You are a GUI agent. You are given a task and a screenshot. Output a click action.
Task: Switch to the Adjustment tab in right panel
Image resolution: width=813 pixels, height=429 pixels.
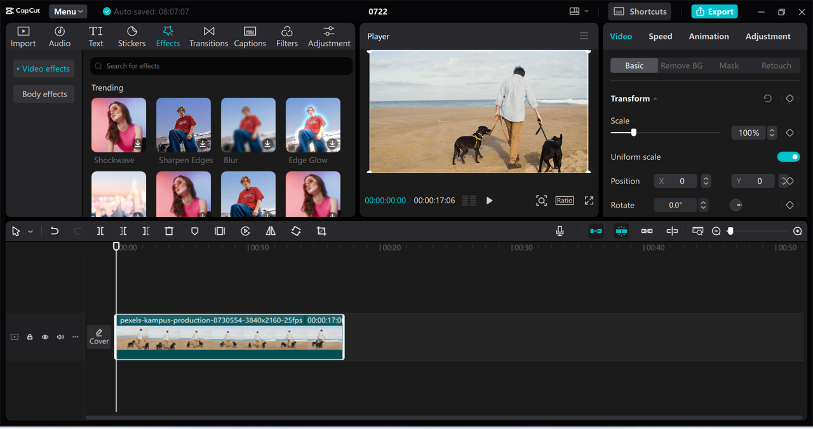pyautogui.click(x=768, y=36)
